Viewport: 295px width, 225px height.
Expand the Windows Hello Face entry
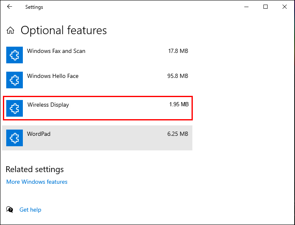(53, 76)
